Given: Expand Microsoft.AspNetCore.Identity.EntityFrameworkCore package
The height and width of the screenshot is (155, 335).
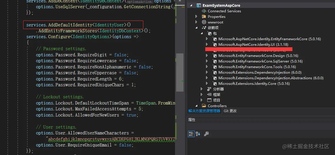Looking at the screenshot, I should click(207, 39).
